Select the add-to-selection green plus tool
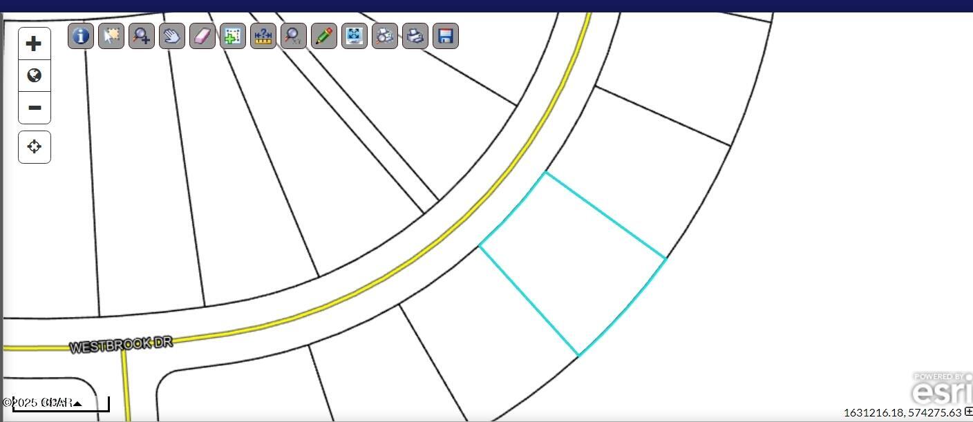The image size is (973, 422). 233,36
